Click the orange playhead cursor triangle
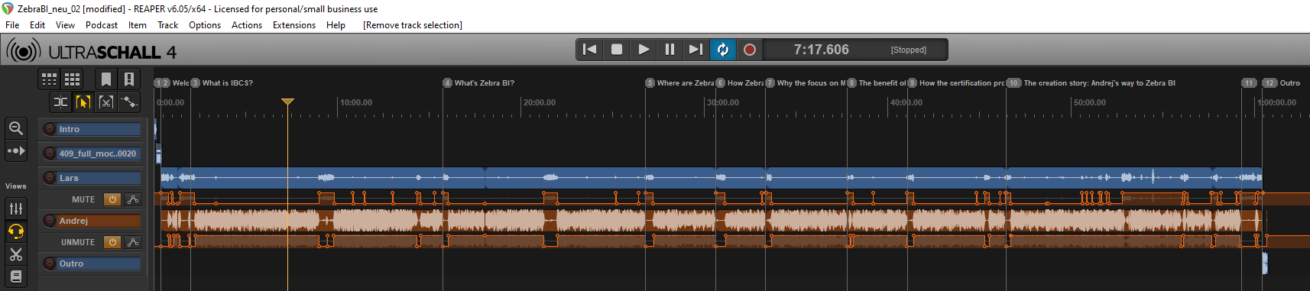The height and width of the screenshot is (291, 1310). [x=287, y=102]
